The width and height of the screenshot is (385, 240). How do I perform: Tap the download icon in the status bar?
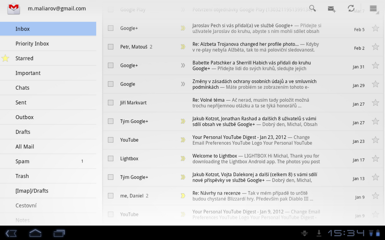coord(318,233)
